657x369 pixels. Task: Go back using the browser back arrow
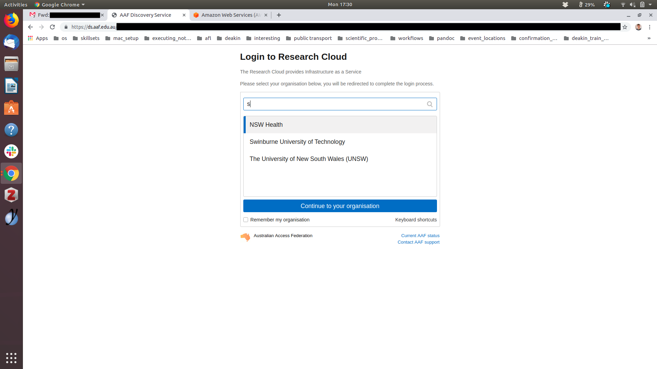[x=30, y=27]
